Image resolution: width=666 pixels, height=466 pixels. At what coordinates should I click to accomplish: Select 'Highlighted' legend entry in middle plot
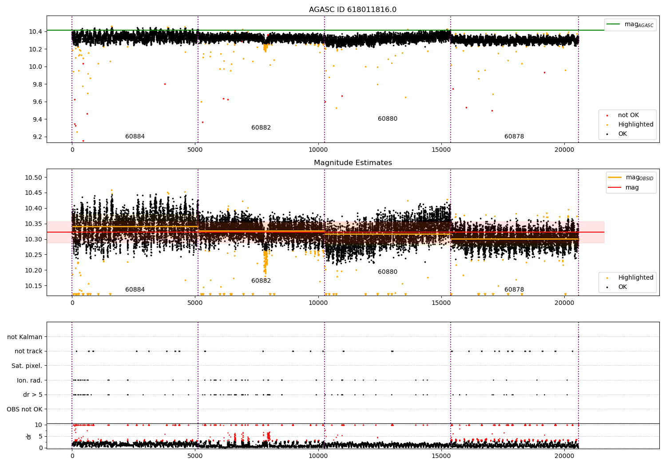pos(636,278)
